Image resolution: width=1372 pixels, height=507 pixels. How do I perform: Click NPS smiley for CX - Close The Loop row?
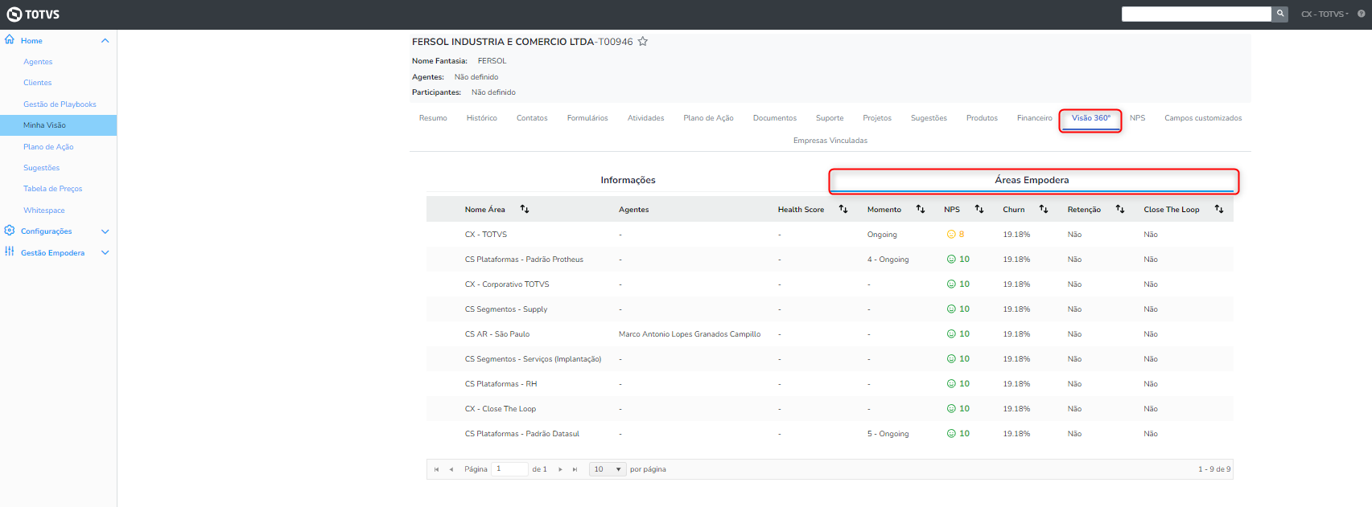tap(951, 409)
